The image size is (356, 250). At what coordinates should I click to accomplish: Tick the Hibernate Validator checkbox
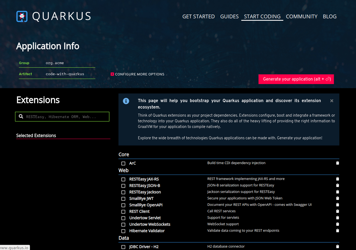(123, 231)
